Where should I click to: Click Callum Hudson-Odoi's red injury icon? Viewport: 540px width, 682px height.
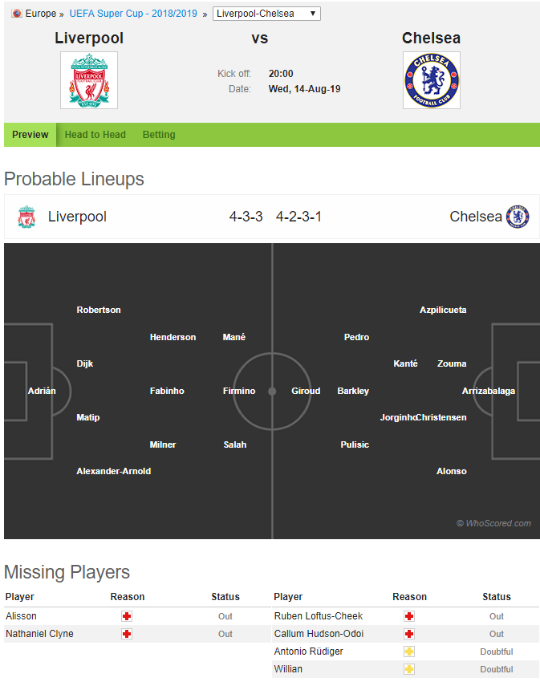(409, 634)
